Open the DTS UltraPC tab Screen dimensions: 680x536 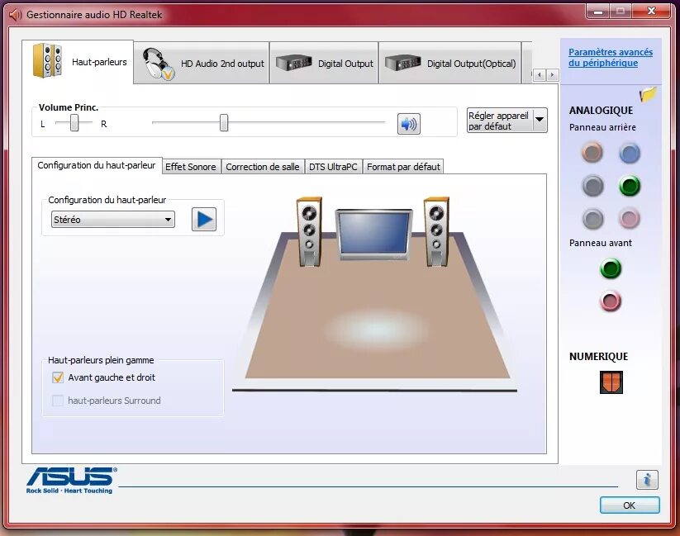tap(333, 167)
